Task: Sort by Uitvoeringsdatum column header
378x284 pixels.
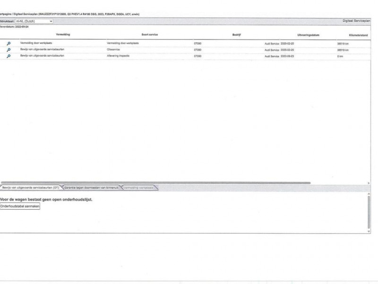Action: [308, 35]
